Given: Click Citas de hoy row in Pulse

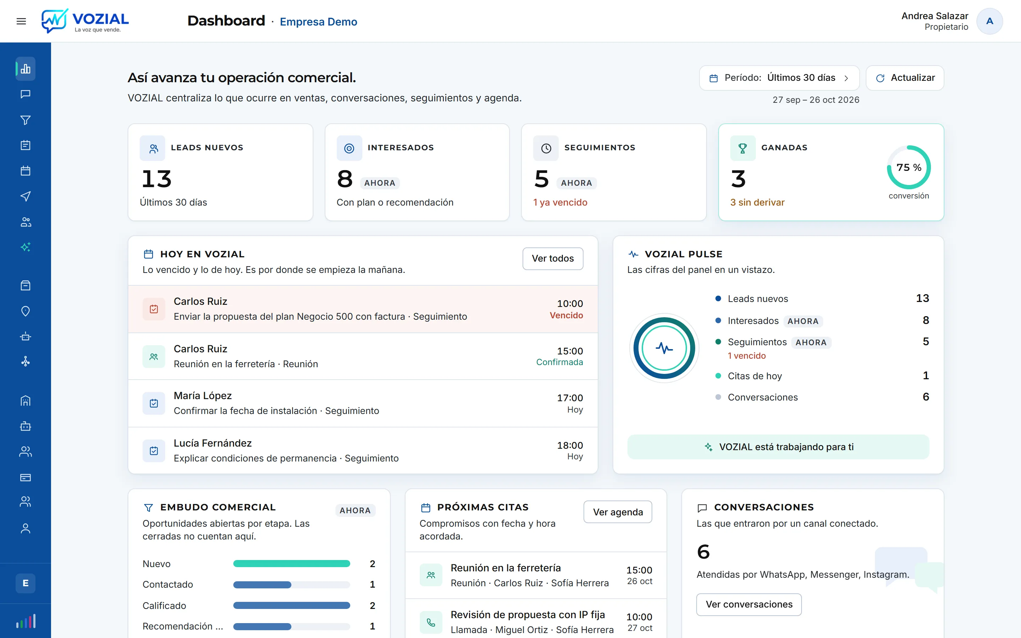Looking at the screenshot, I should (x=822, y=376).
